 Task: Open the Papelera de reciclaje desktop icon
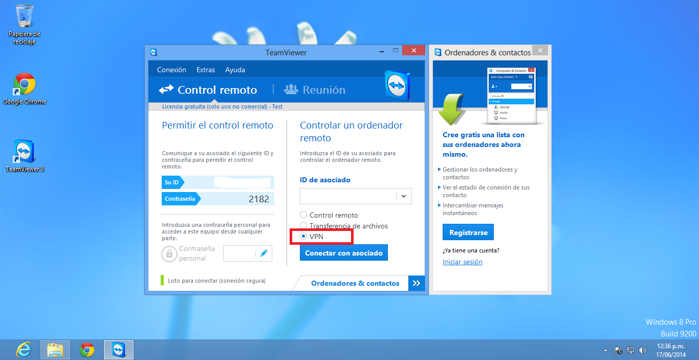pos(25,24)
